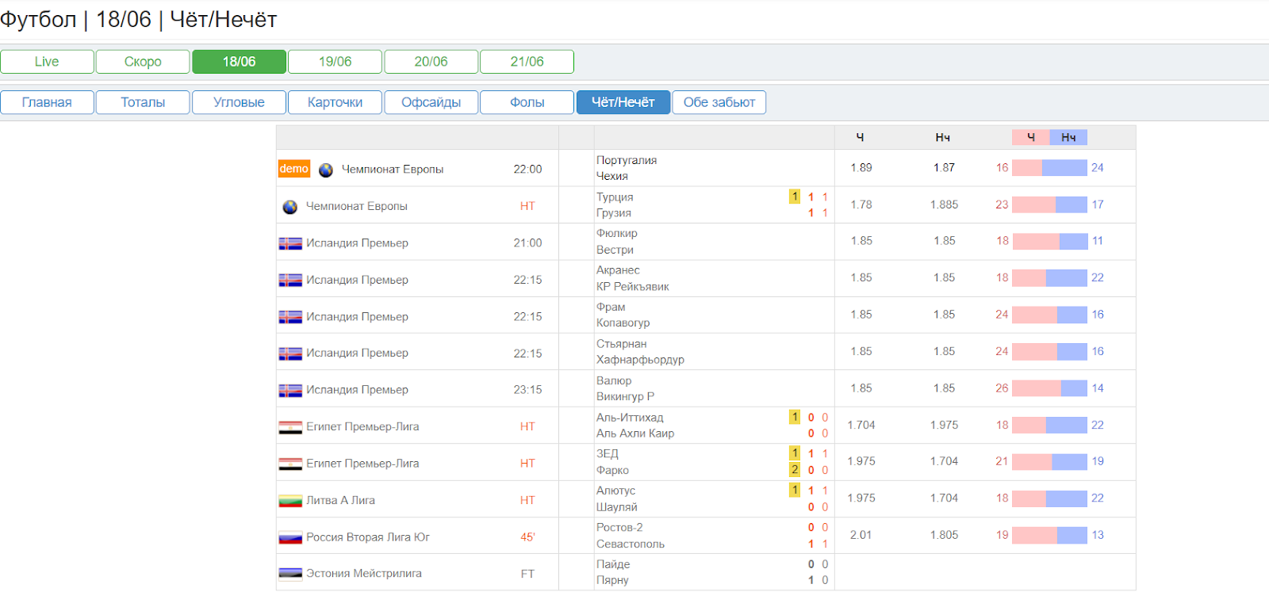The width and height of the screenshot is (1269, 611).
Task: Click Исландия Премьер league for Акранес
Action: (x=357, y=280)
